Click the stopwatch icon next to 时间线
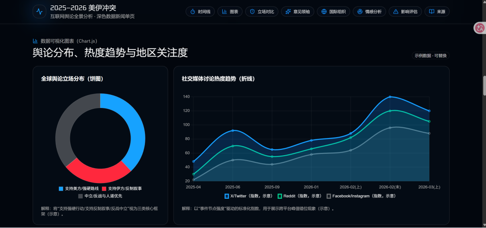The width and height of the screenshot is (486, 228). tap(193, 12)
